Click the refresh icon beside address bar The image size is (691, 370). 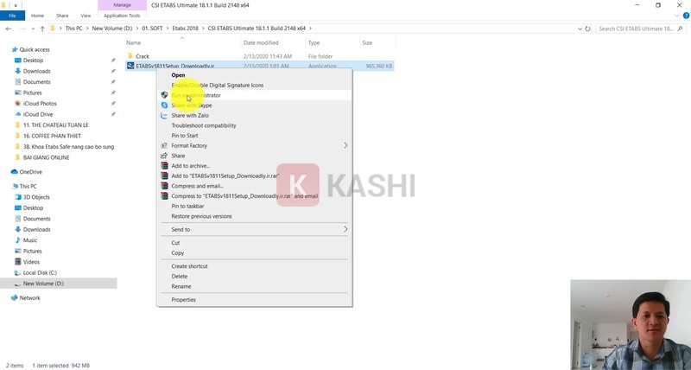click(x=589, y=29)
